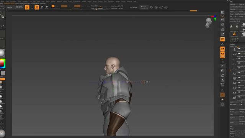Screen dimensions: 245x138
Task: Expand the Remesh section
Action: coord(232,133)
